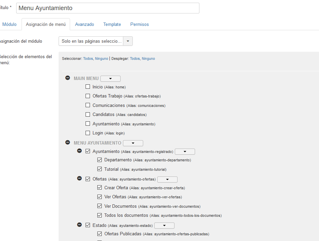Screen dimensions: 319x241
Task: Uncheck the Estado checkbox
Action: 88,225
